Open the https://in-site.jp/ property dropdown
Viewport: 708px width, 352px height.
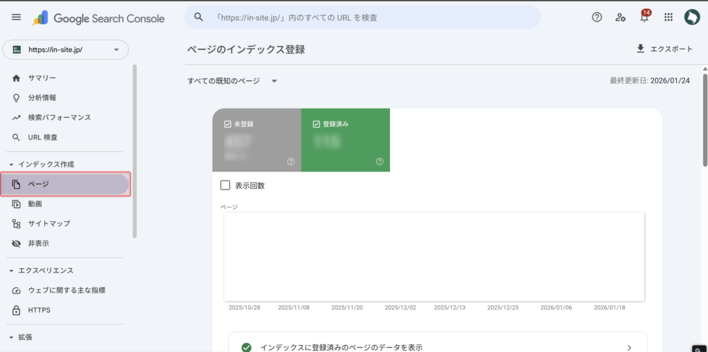(66, 50)
